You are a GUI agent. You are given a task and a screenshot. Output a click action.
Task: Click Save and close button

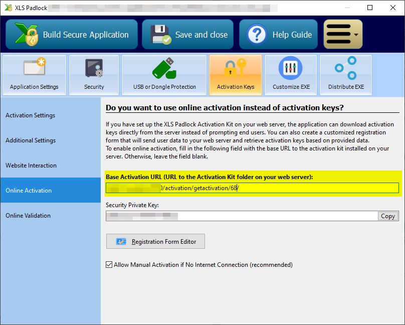(x=187, y=34)
